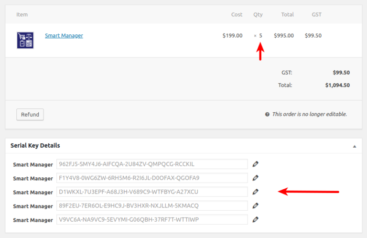The height and width of the screenshot is (238, 367).
Task: Click the 'Serial Key Details' heading
Action: pos(35,146)
